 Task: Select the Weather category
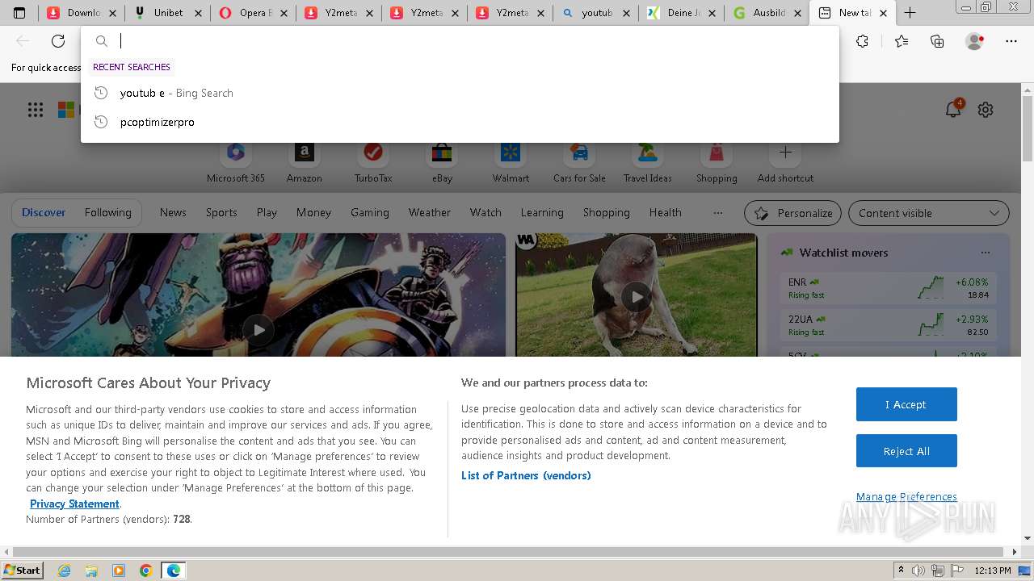point(430,212)
